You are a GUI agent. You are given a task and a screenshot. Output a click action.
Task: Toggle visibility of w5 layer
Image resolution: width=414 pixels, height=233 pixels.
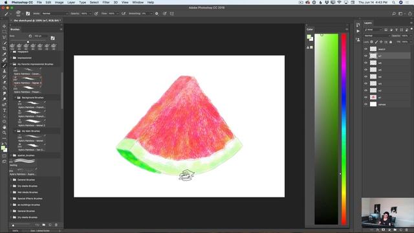(365, 70)
